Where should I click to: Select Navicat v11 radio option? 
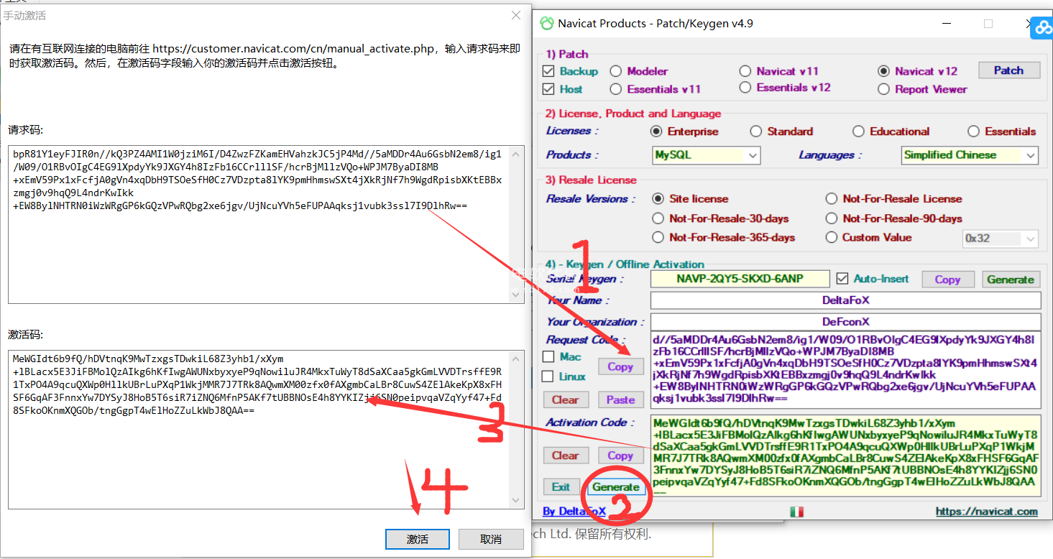(x=745, y=71)
